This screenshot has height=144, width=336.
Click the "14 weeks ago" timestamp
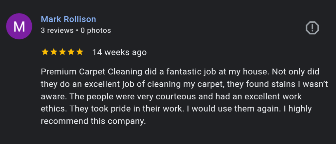[x=119, y=52]
